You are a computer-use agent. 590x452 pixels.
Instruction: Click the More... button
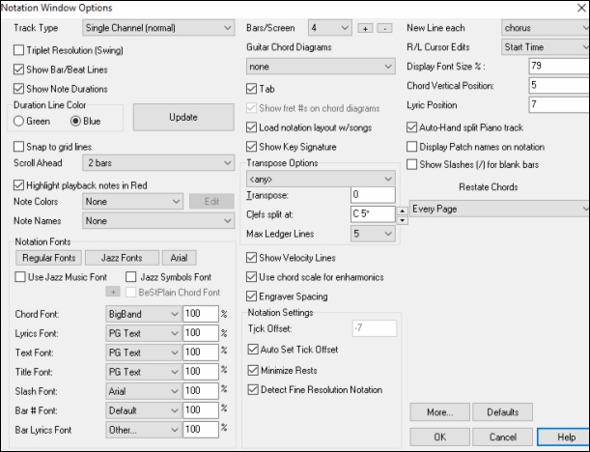pyautogui.click(x=438, y=412)
